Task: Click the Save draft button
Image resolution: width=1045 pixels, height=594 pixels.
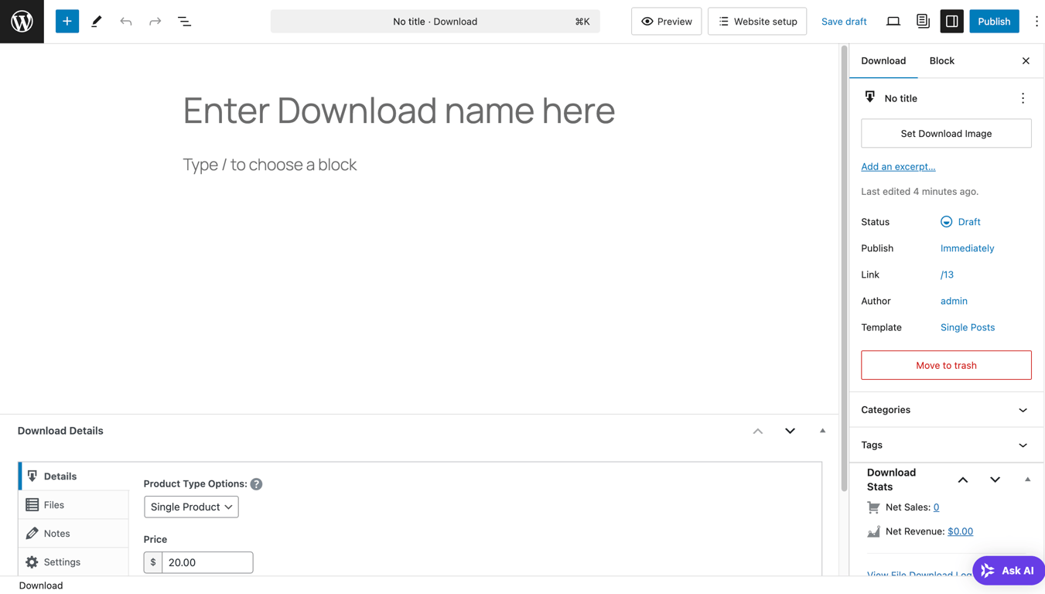Action: pos(844,21)
